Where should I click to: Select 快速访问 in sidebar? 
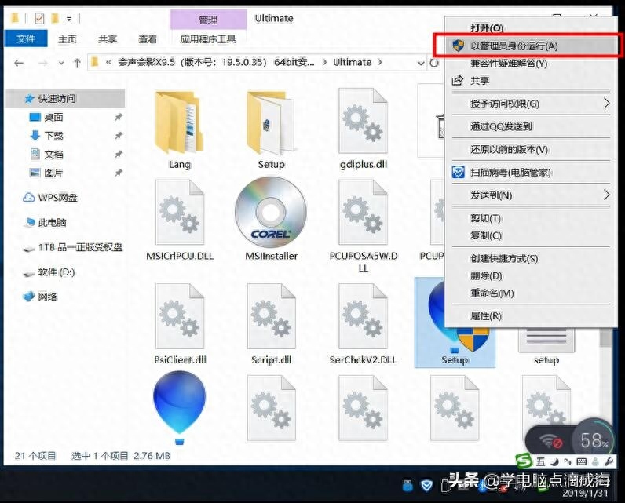(x=65, y=98)
